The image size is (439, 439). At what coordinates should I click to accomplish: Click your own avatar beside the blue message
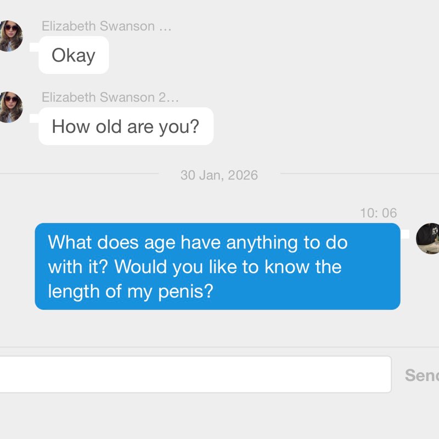pos(428,239)
